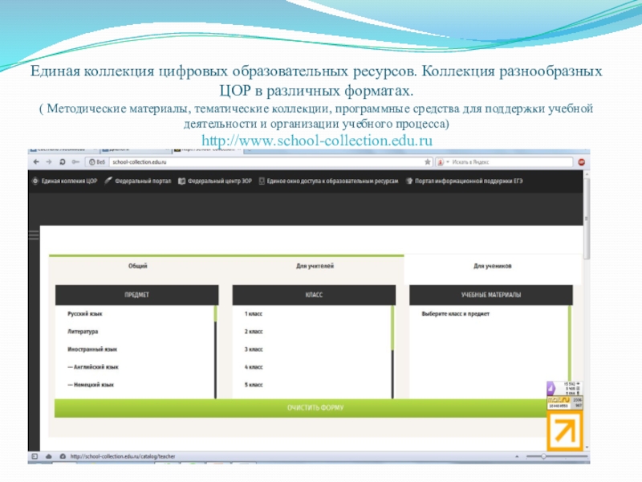
Task: Switch to the Общий tab
Action: click(x=137, y=266)
